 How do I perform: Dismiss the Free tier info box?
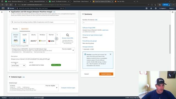[x=111, y=54]
